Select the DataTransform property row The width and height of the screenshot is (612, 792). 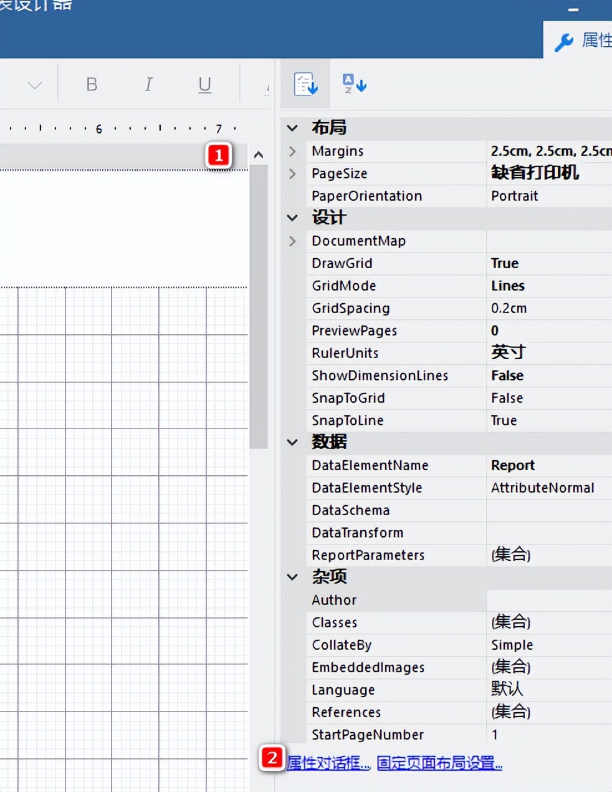click(459, 533)
